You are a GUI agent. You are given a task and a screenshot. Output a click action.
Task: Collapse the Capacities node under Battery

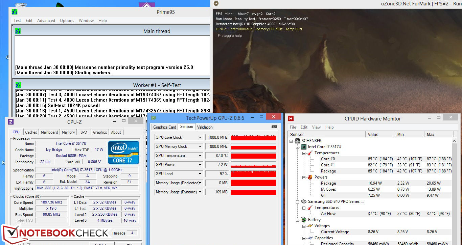click(304, 238)
